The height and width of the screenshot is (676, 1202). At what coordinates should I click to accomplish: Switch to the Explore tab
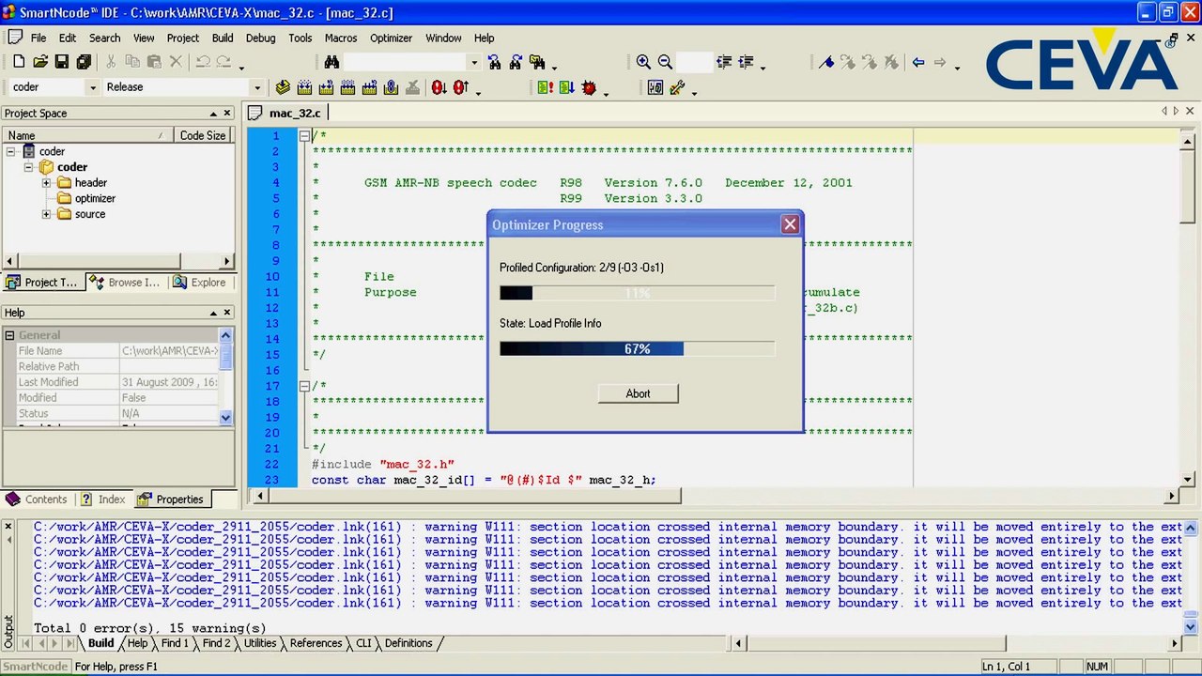click(x=200, y=282)
